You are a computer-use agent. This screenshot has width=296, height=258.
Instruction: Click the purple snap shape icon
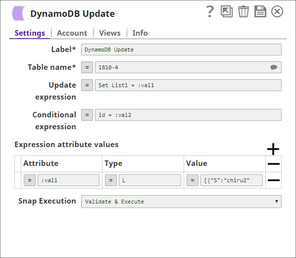tap(18, 13)
